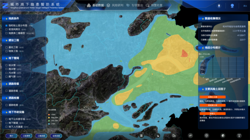Enable the 岩溶风险区 layer checkbox
Screen dimensions: 250x140
[x=7, y=29]
